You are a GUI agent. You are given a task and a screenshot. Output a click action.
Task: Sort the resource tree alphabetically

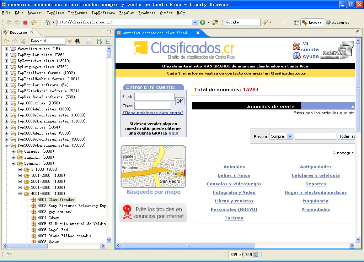pyautogui.click(x=100, y=41)
